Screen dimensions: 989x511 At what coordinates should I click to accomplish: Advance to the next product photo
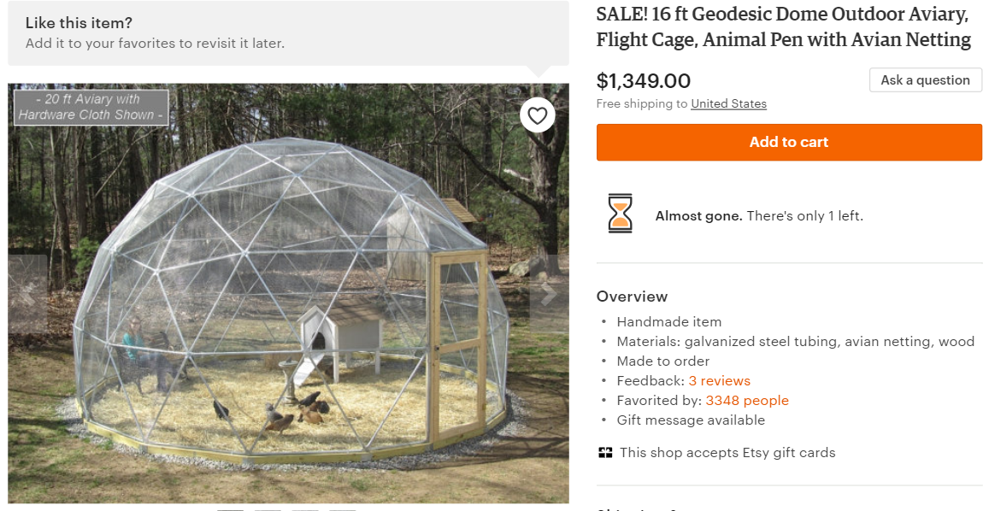549,294
